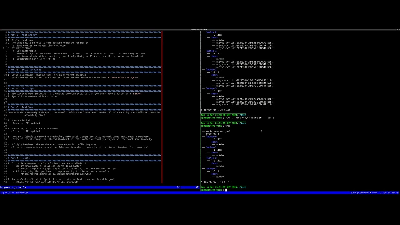Image resolution: width=400 pixels, height=225 pixels.
Task: Click laptop-0 directory in the 10-files tree
Action: pos(211,137)
